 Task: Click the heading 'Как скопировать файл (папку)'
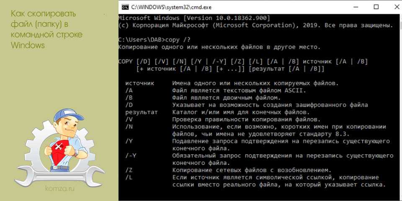point(46,29)
